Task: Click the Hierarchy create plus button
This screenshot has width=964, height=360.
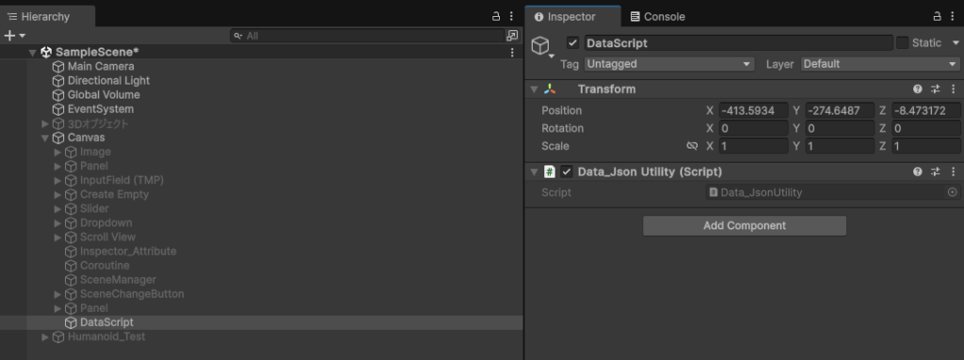Action: click(x=9, y=36)
